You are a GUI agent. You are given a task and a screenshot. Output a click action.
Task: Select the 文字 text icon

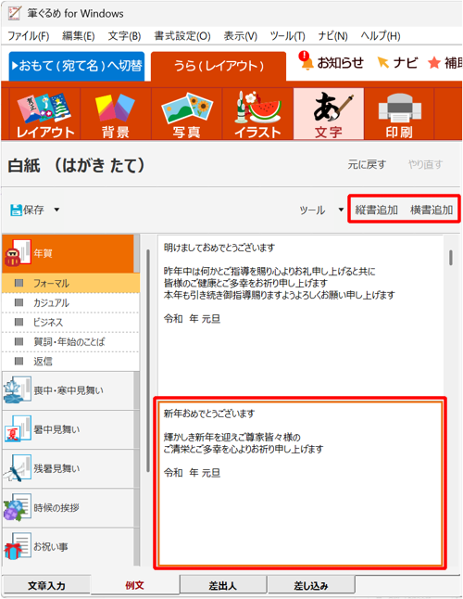coord(329,114)
